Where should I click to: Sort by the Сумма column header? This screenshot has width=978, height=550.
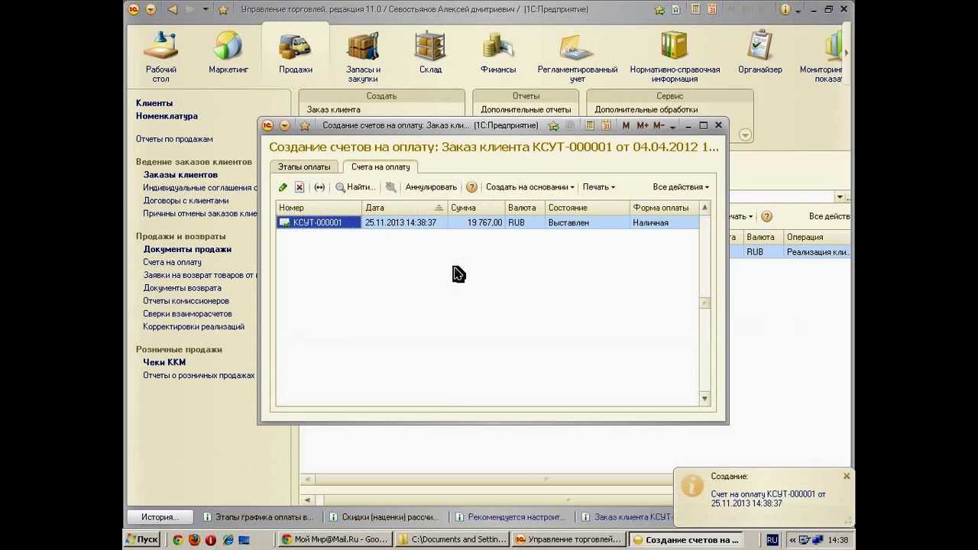(x=477, y=208)
